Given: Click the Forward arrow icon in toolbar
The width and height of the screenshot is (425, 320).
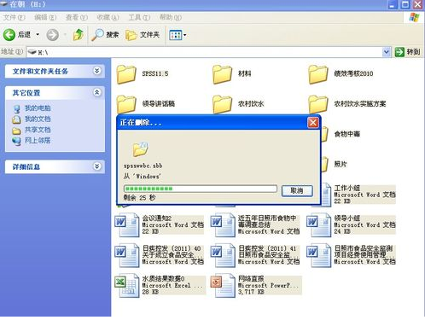Looking at the screenshot, I should 52,35.
